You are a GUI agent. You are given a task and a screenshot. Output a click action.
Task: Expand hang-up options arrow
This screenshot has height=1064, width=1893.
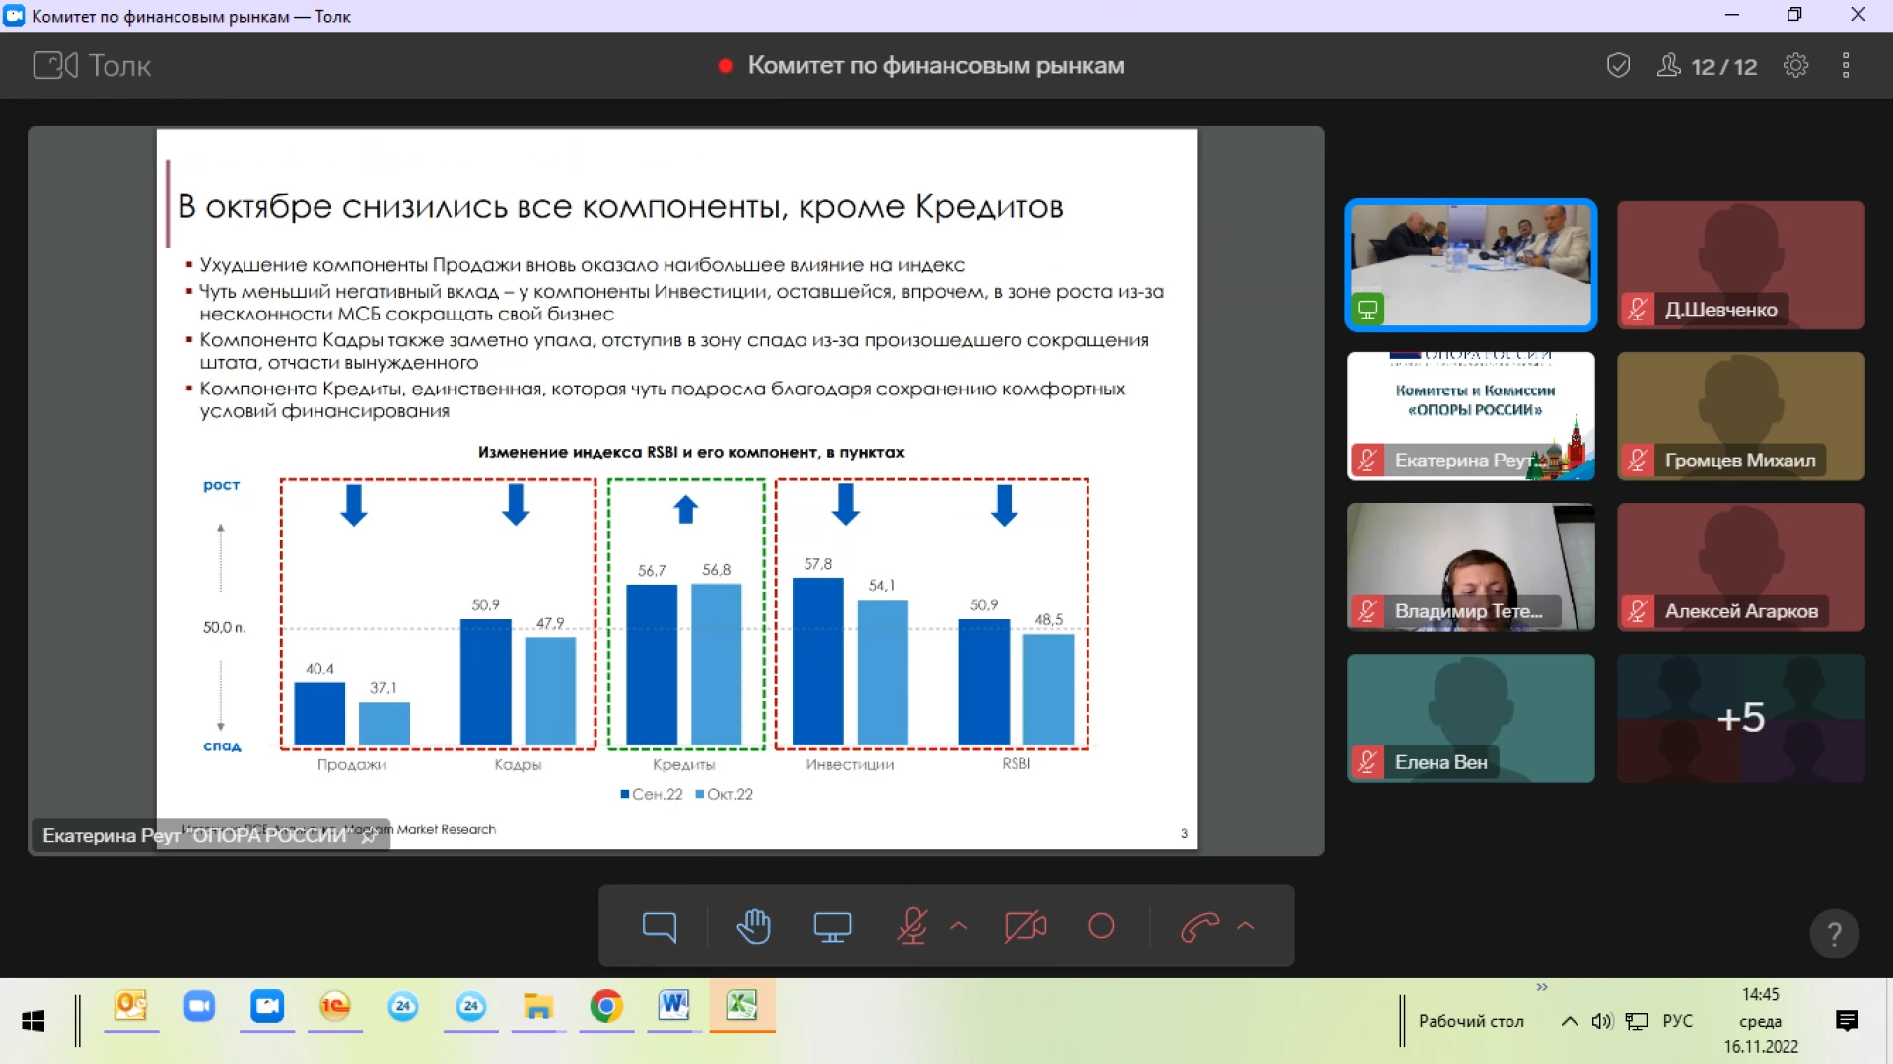coord(1246,926)
